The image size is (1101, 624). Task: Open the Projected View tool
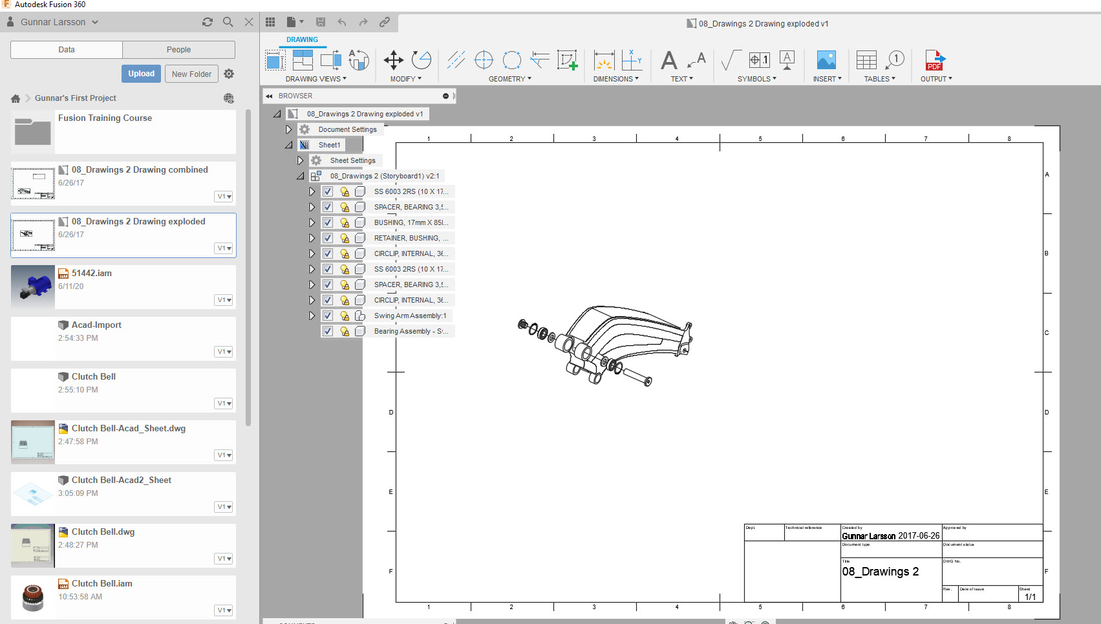[302, 59]
